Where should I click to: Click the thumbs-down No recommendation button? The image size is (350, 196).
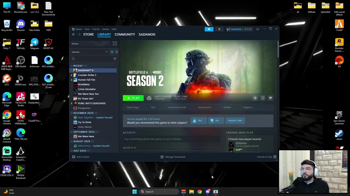coord(216,121)
